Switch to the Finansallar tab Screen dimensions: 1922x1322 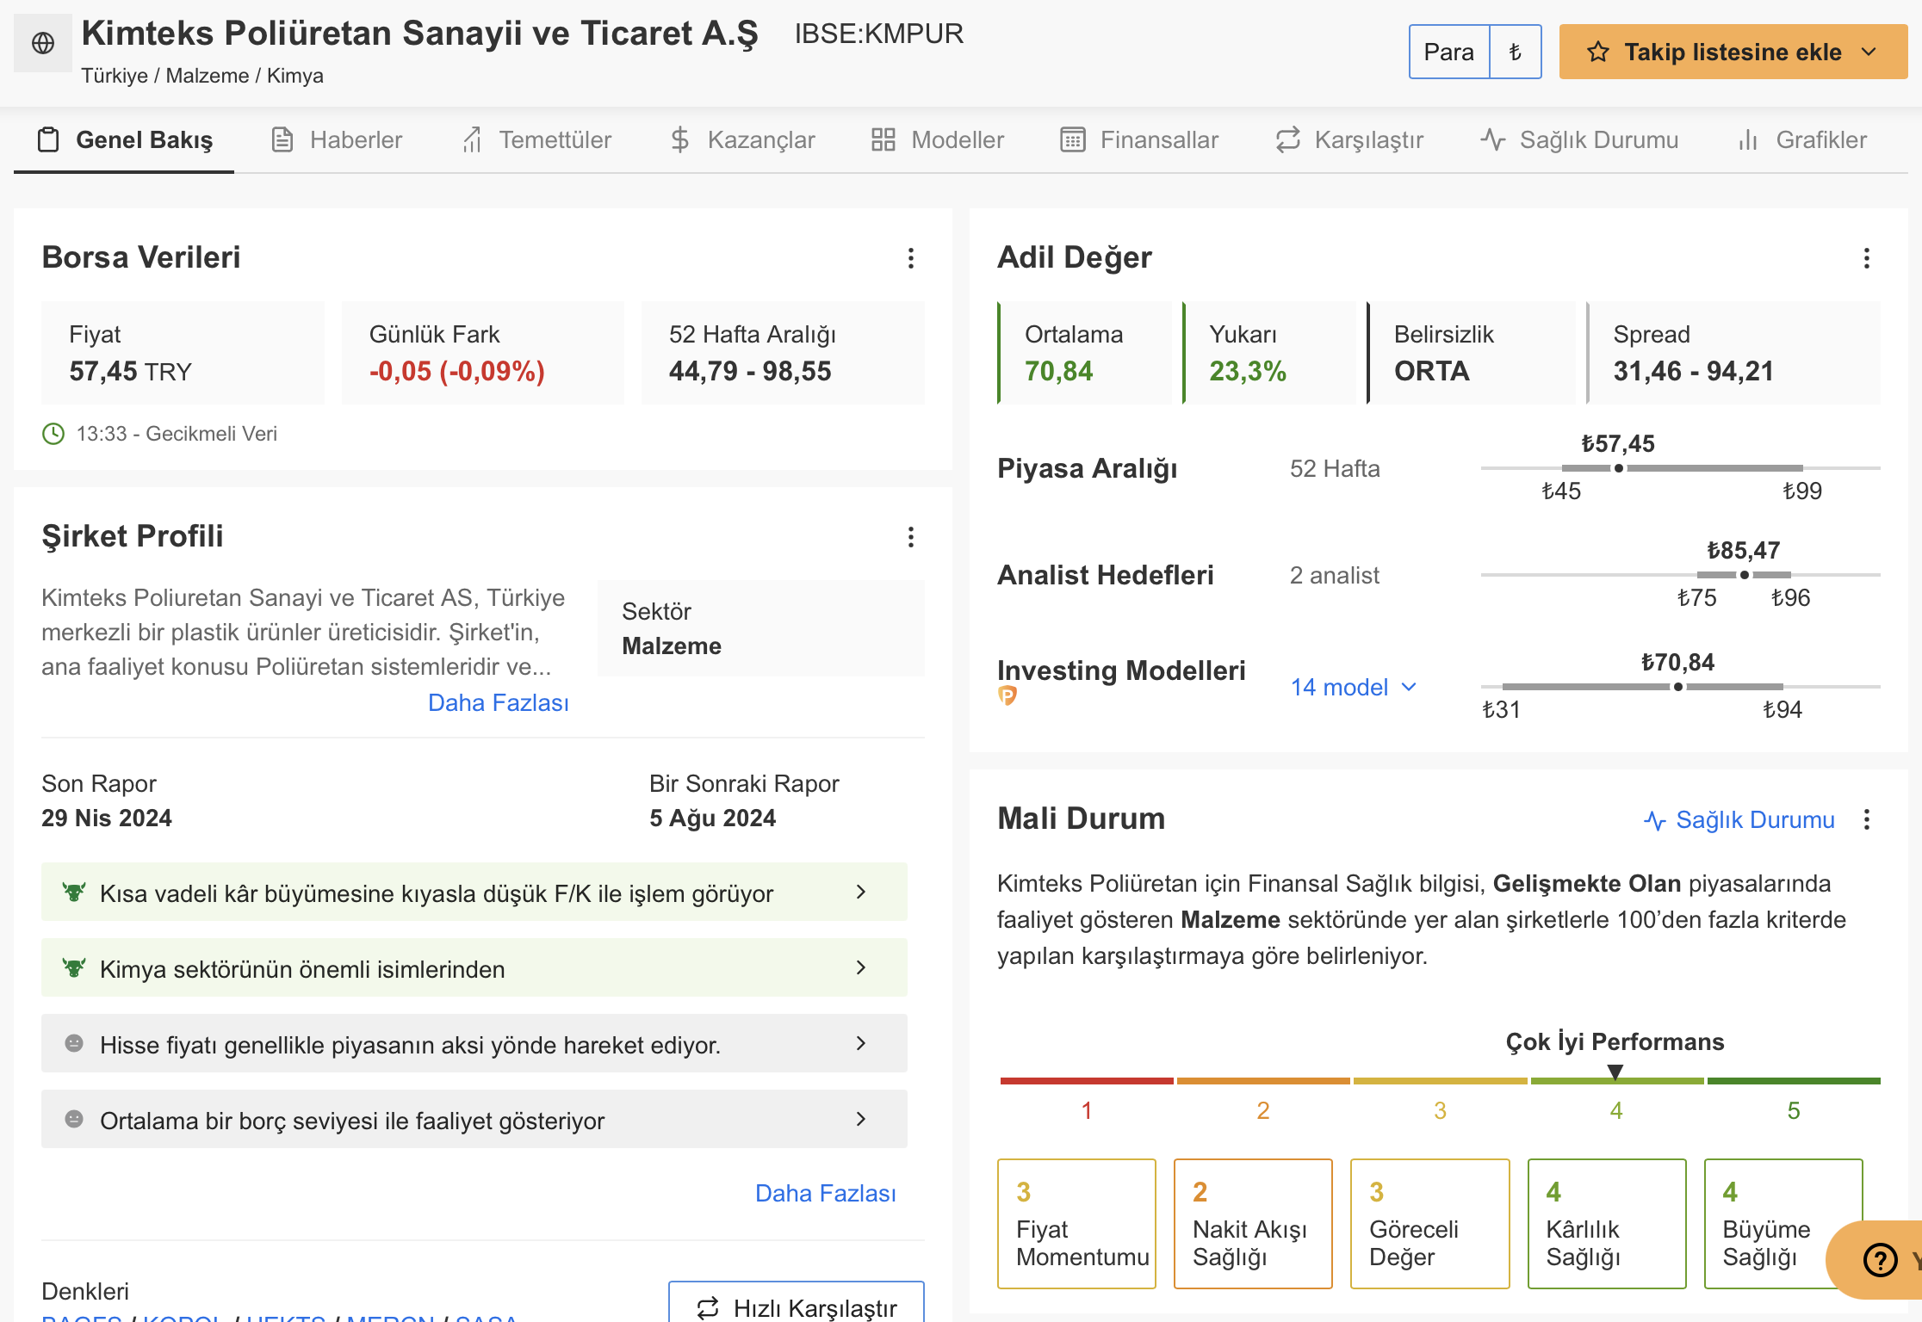(x=1139, y=139)
